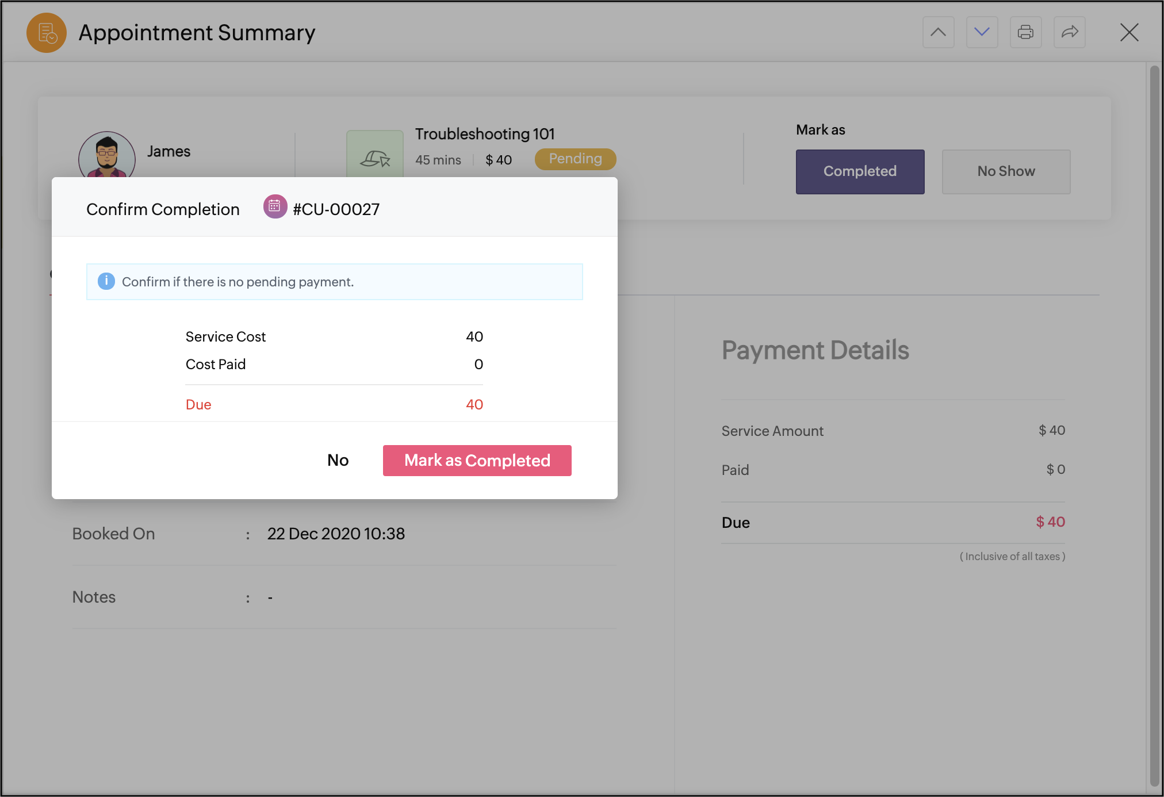Click the customer name James
The image size is (1164, 797).
click(x=169, y=151)
